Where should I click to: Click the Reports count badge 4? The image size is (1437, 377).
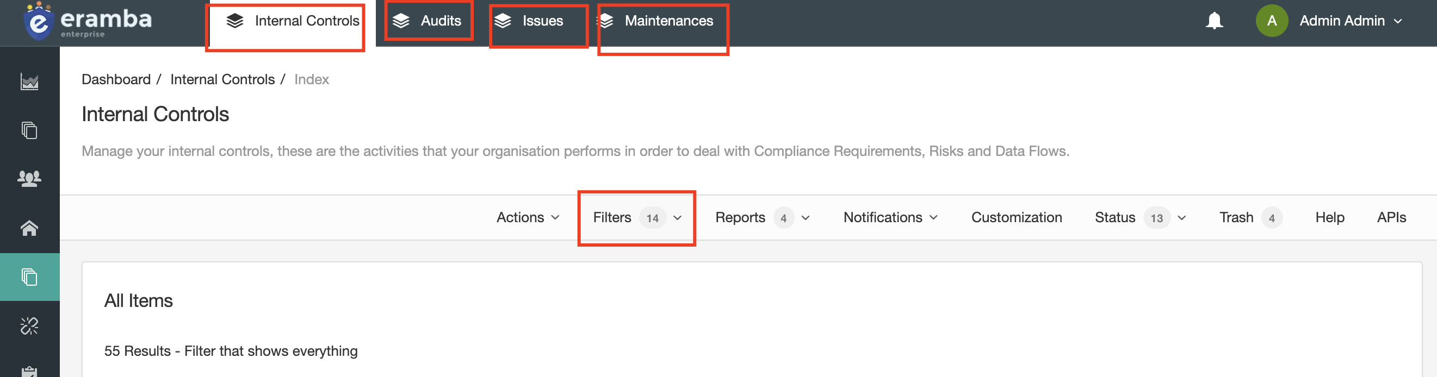click(783, 218)
